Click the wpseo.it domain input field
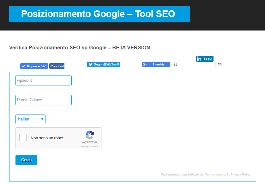Screen dimensions: 265x184 [43, 81]
